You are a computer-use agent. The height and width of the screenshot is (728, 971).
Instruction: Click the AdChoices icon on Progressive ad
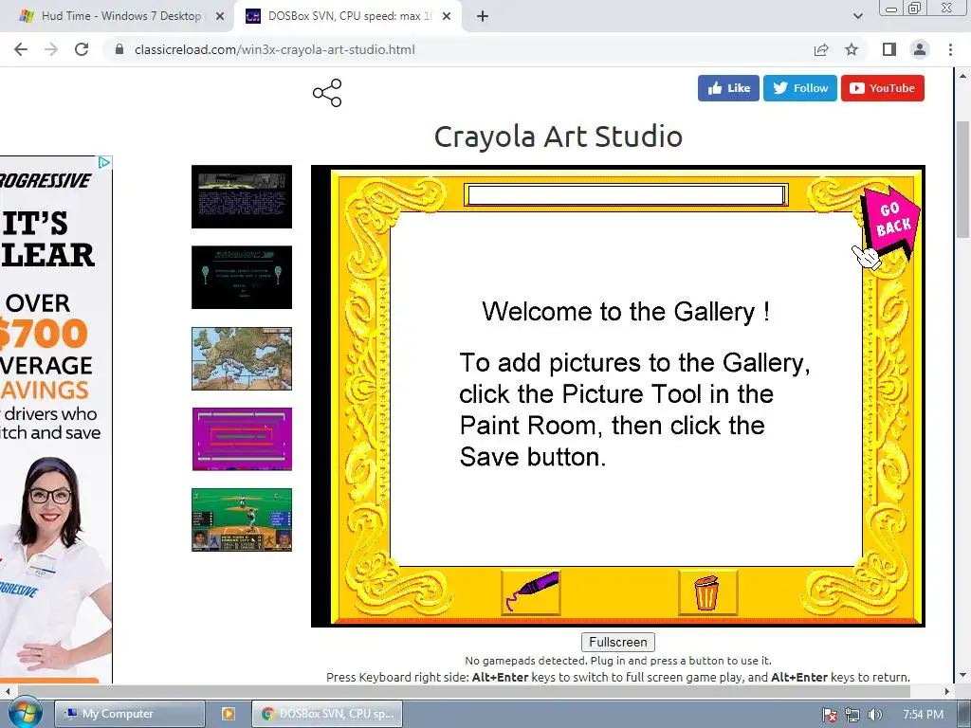point(104,162)
